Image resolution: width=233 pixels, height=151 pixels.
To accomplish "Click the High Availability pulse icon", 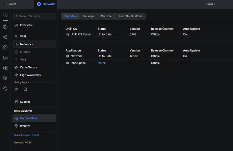I will click(x=16, y=75).
